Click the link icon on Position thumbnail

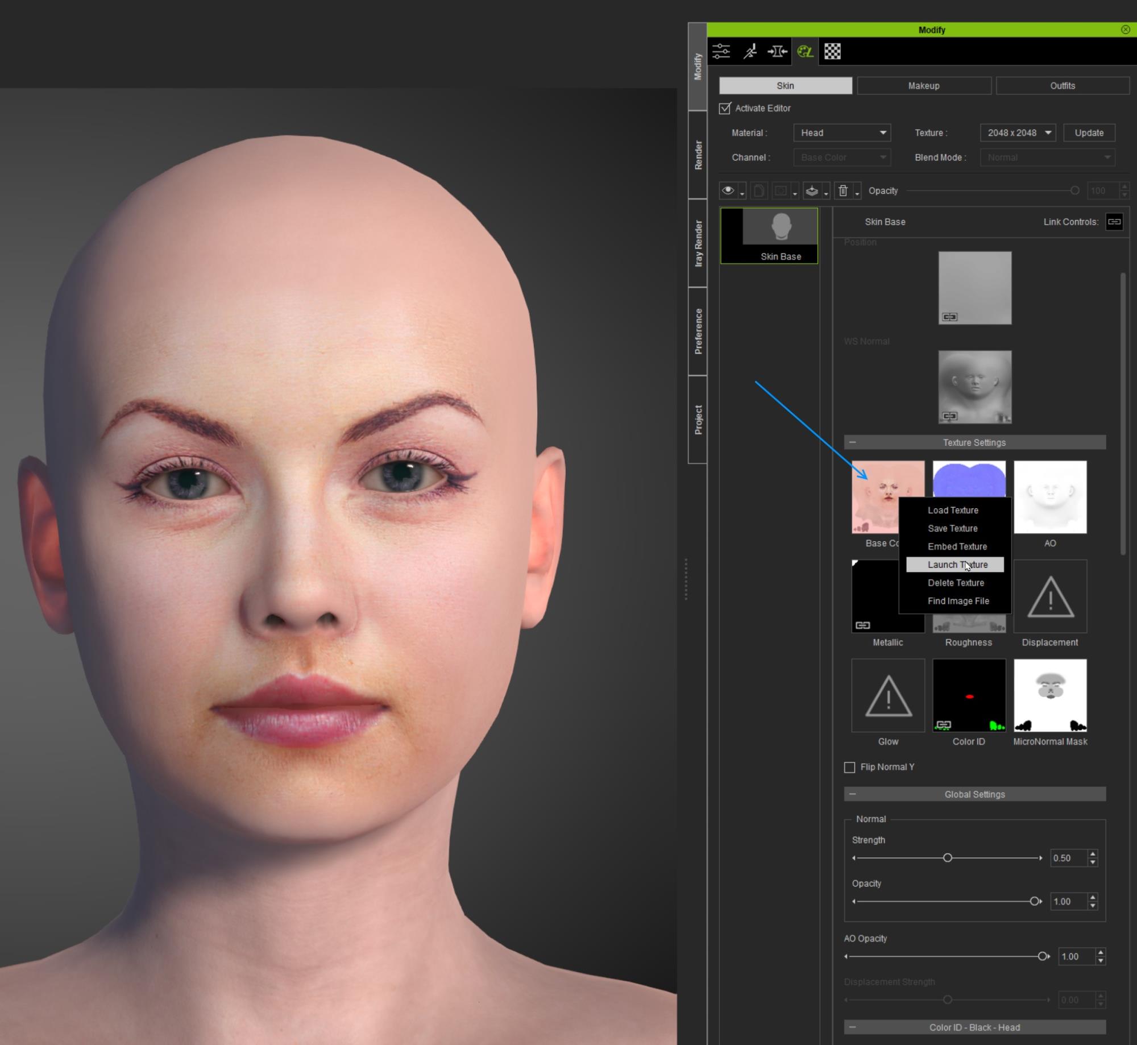click(949, 317)
